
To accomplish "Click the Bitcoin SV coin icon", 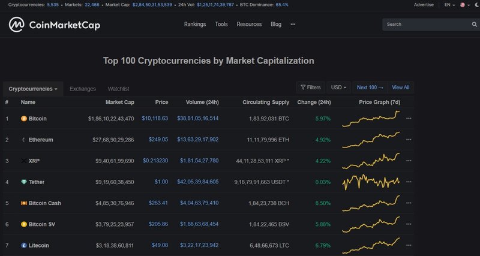I will pyautogui.click(x=24, y=224).
